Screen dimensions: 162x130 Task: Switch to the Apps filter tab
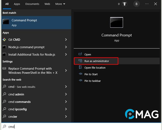[17, 4]
